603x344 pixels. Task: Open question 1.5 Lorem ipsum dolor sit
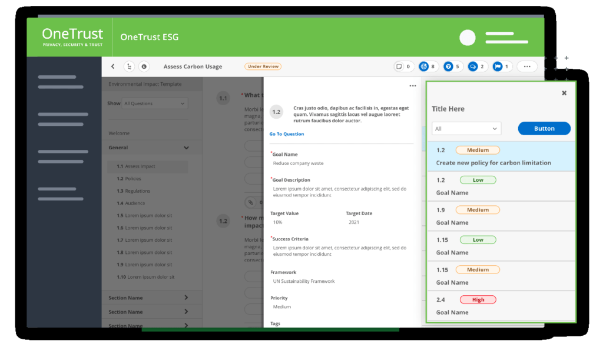pyautogui.click(x=144, y=215)
